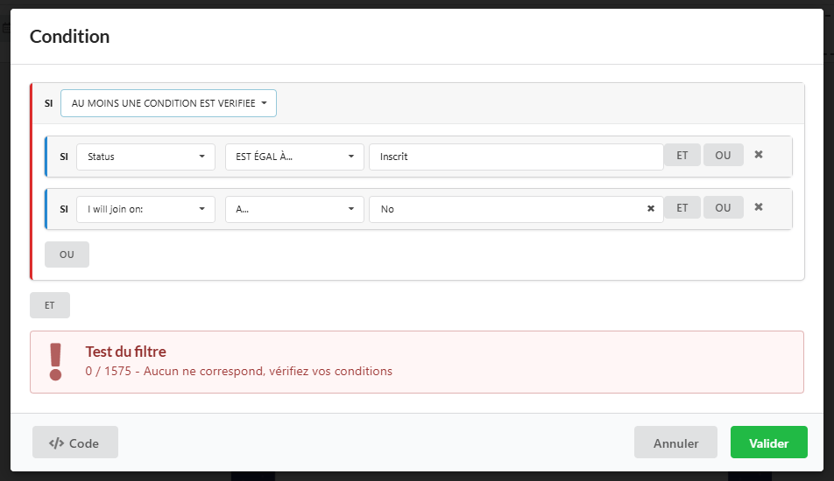The width and height of the screenshot is (834, 481).
Task: Open the Code view button
Action: [x=74, y=443]
